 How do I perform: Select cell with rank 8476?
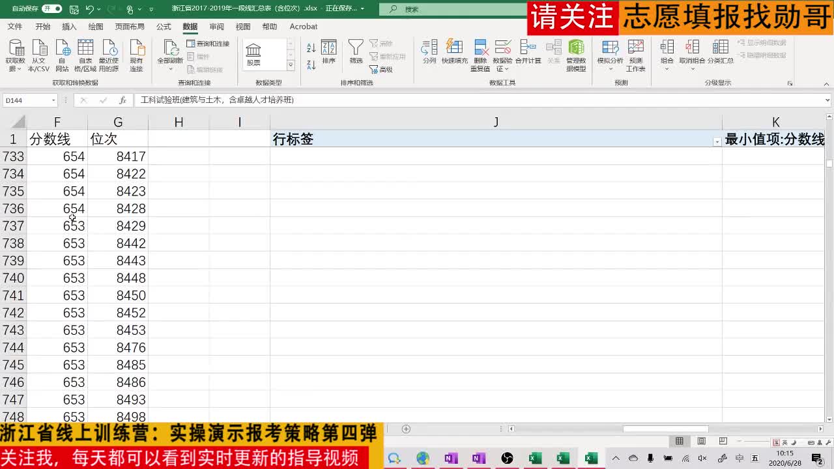click(x=118, y=347)
